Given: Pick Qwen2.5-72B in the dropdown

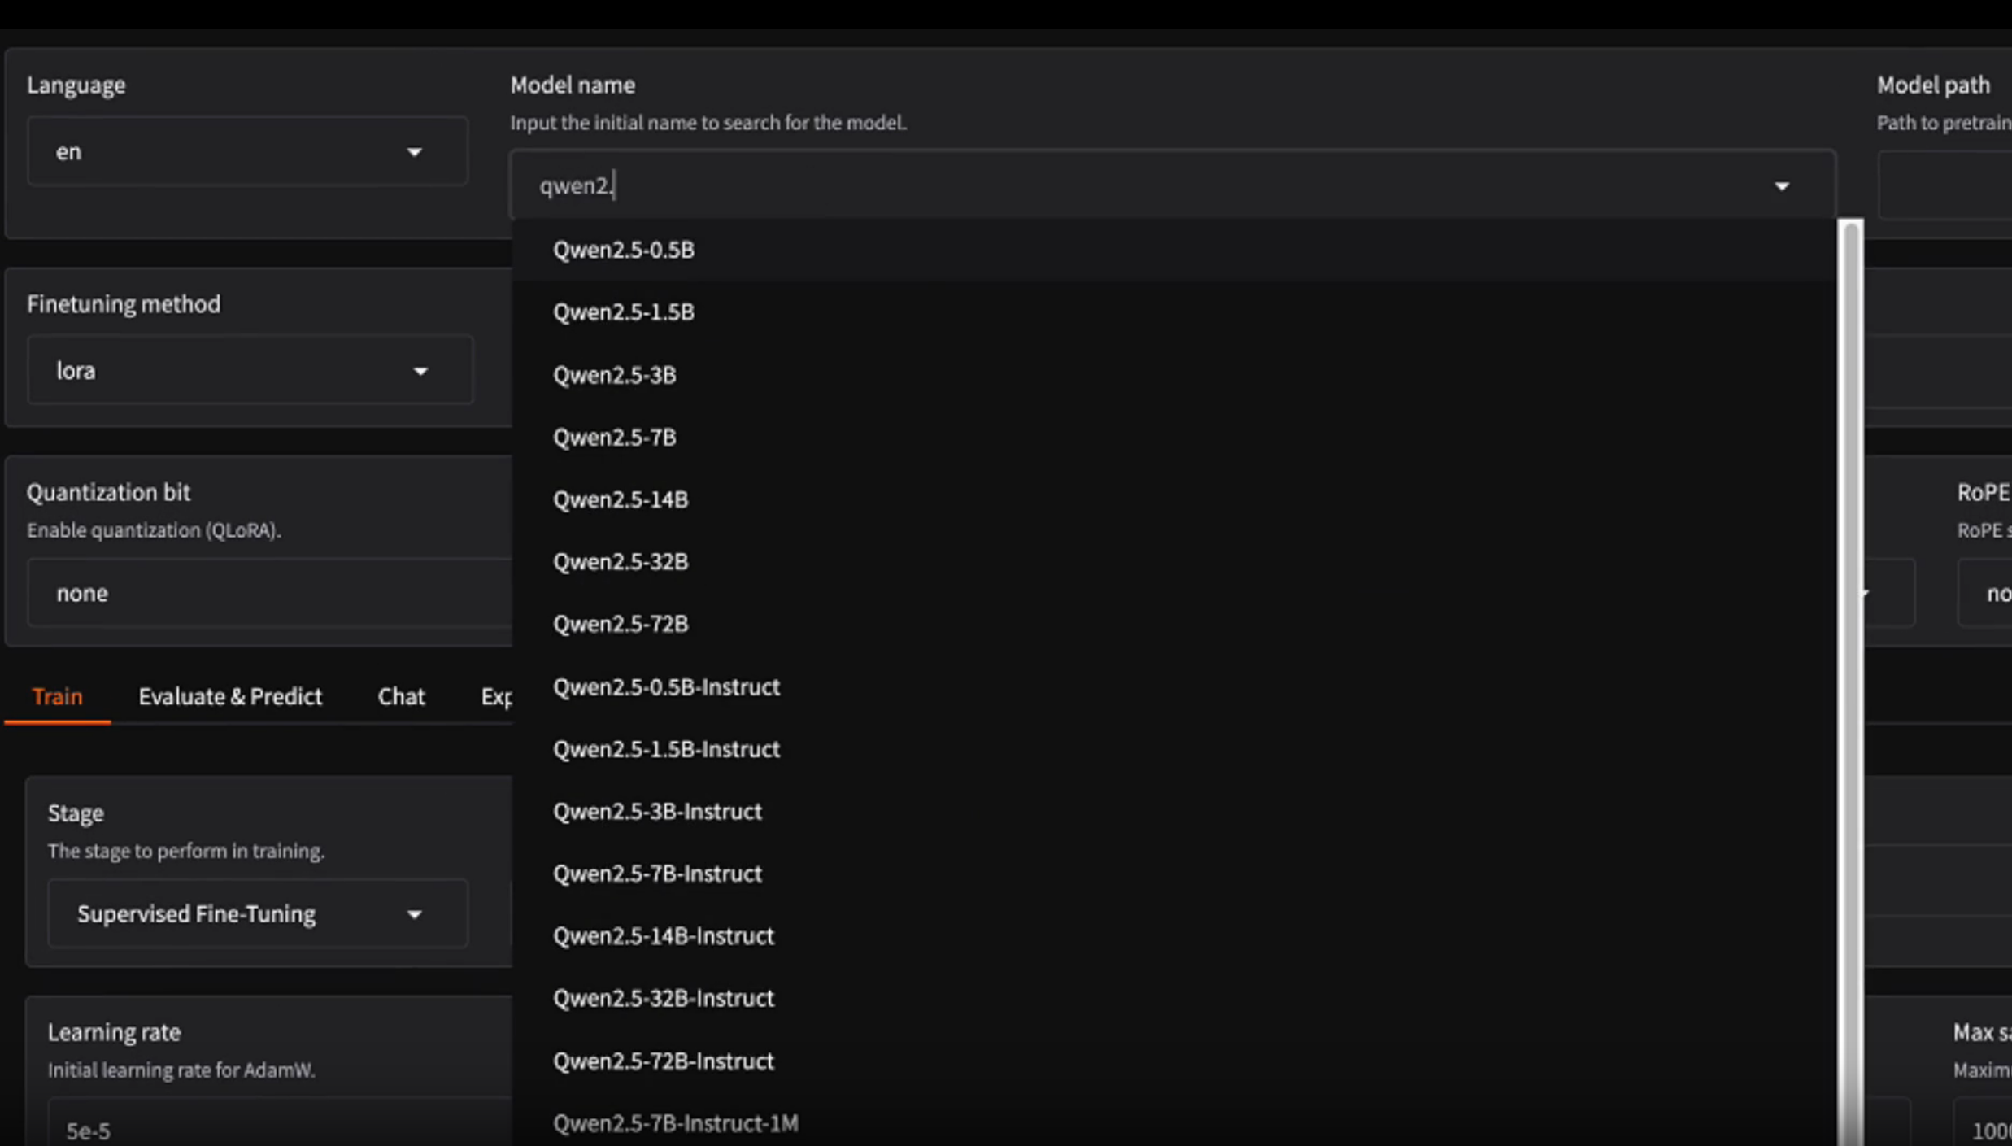Looking at the screenshot, I should coord(1174,624).
